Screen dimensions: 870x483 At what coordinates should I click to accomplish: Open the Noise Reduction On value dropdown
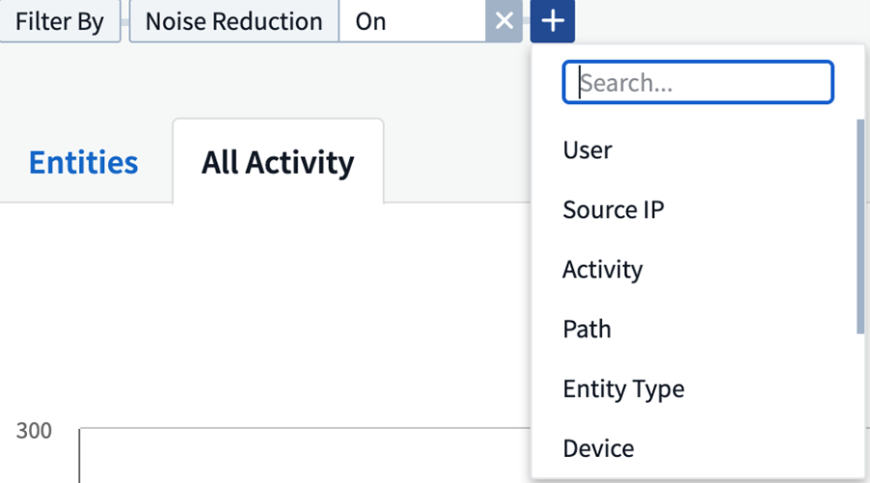coord(412,21)
